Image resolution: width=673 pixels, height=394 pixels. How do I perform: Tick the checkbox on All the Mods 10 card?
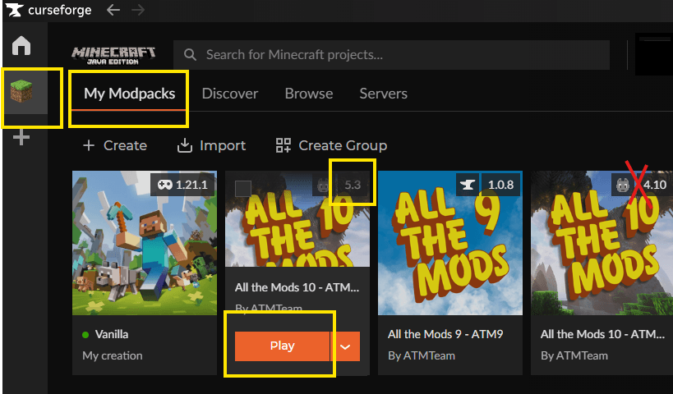coord(243,189)
